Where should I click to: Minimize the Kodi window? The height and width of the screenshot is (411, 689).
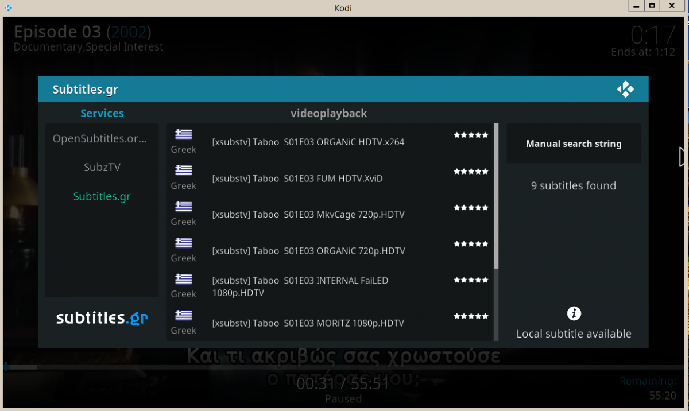635,6
